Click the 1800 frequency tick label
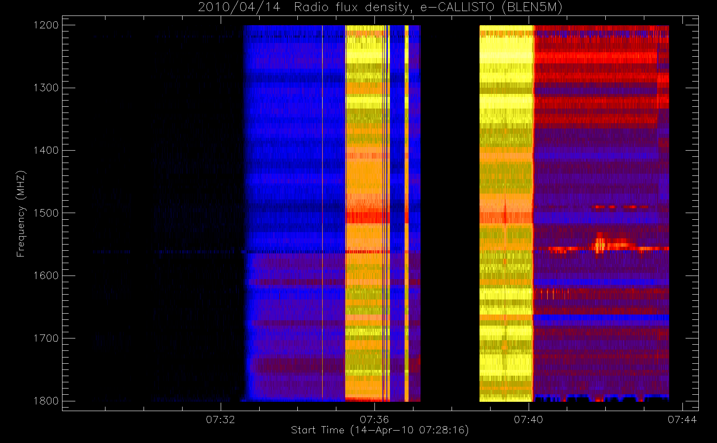The image size is (717, 443). tap(46, 401)
